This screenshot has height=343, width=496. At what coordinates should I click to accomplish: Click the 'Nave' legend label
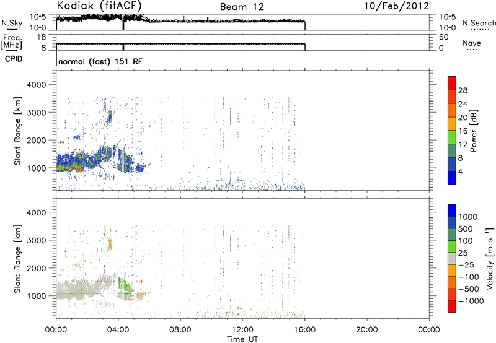(471, 43)
